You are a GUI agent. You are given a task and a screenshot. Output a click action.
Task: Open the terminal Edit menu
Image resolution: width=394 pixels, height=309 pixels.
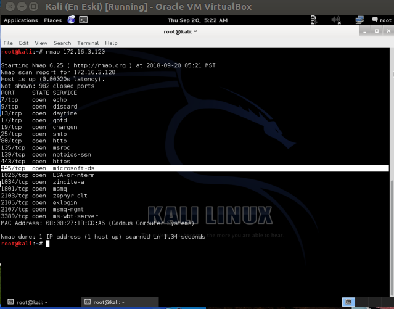point(23,43)
